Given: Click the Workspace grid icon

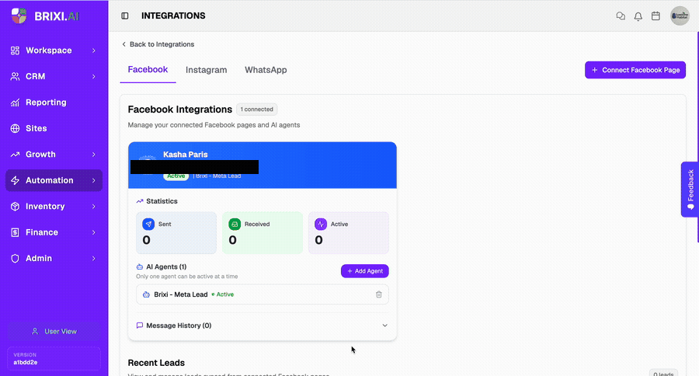Looking at the screenshot, I should pos(16,50).
